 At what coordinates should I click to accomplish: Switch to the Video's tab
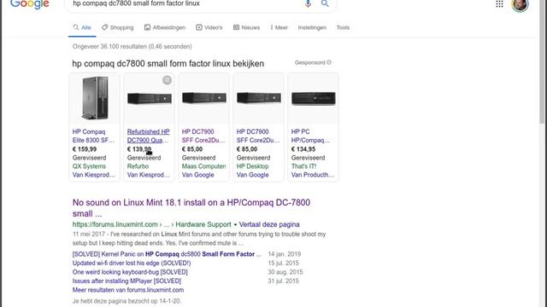point(209,27)
